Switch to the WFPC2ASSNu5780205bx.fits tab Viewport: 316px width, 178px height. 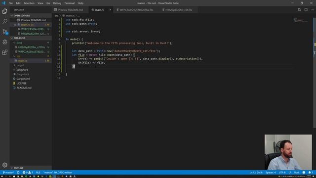136,10
